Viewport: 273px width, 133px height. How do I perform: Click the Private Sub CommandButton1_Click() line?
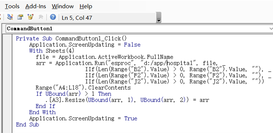pos(71,38)
